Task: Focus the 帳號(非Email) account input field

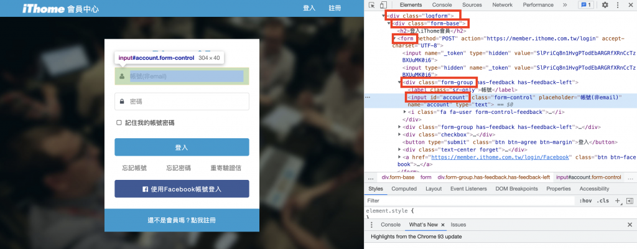Action: 182,77
